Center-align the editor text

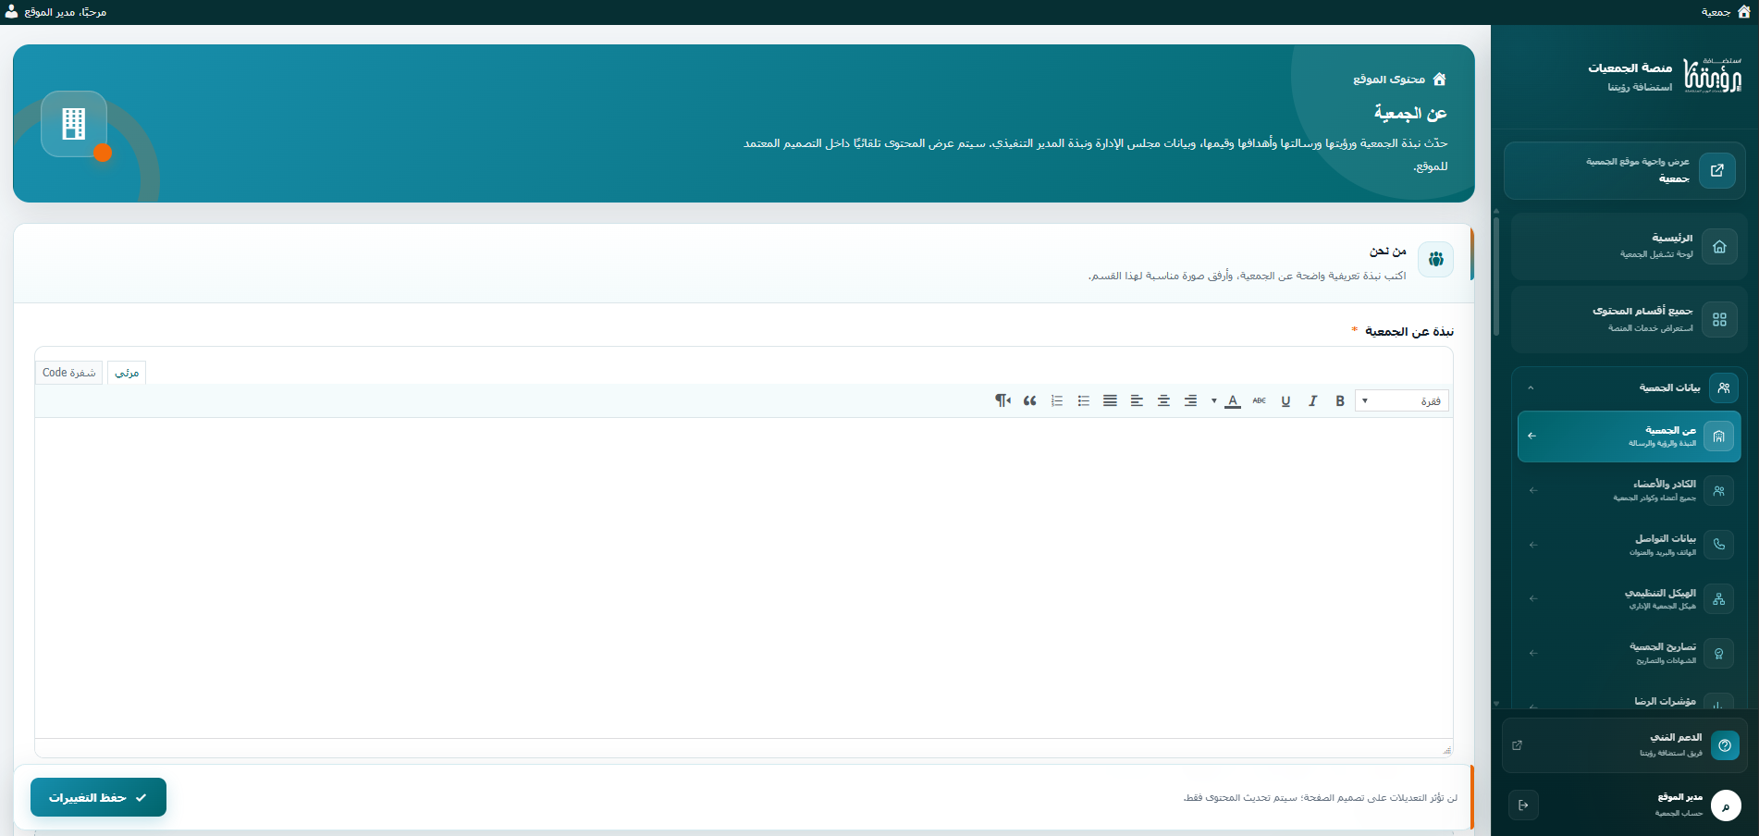tap(1163, 400)
